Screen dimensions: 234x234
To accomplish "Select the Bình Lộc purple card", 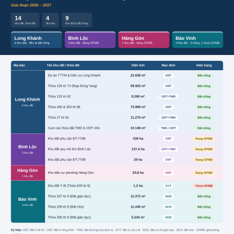I will click(90, 40).
